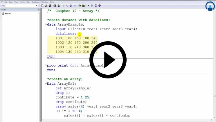The width and height of the screenshot is (216, 122).
Task: Click the Open folder icon
Action: point(46,6)
